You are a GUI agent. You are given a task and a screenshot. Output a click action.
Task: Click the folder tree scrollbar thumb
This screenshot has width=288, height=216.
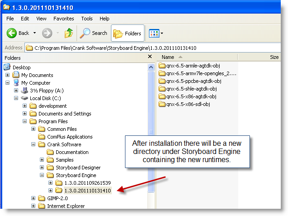151,131
